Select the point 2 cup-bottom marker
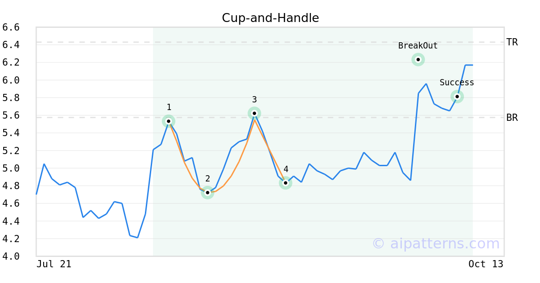This screenshot has height=283, width=540. [x=207, y=192]
